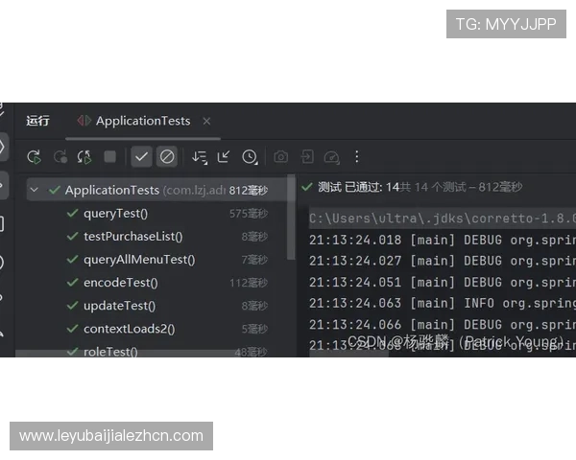
Task: Click the import tests icon
Action: pos(307,157)
